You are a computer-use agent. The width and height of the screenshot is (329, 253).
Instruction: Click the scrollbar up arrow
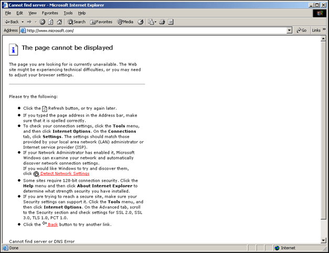pos(323,39)
